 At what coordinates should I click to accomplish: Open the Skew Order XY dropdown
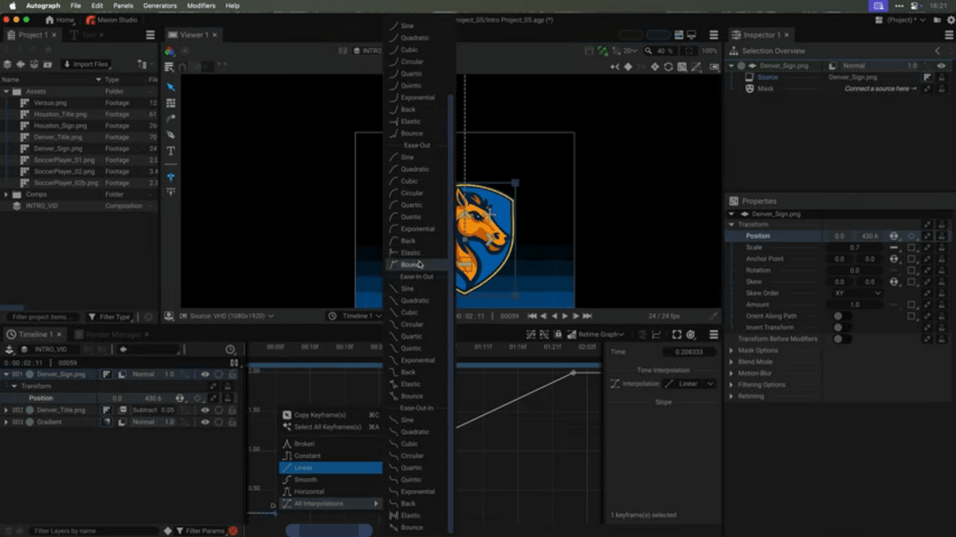pos(857,293)
